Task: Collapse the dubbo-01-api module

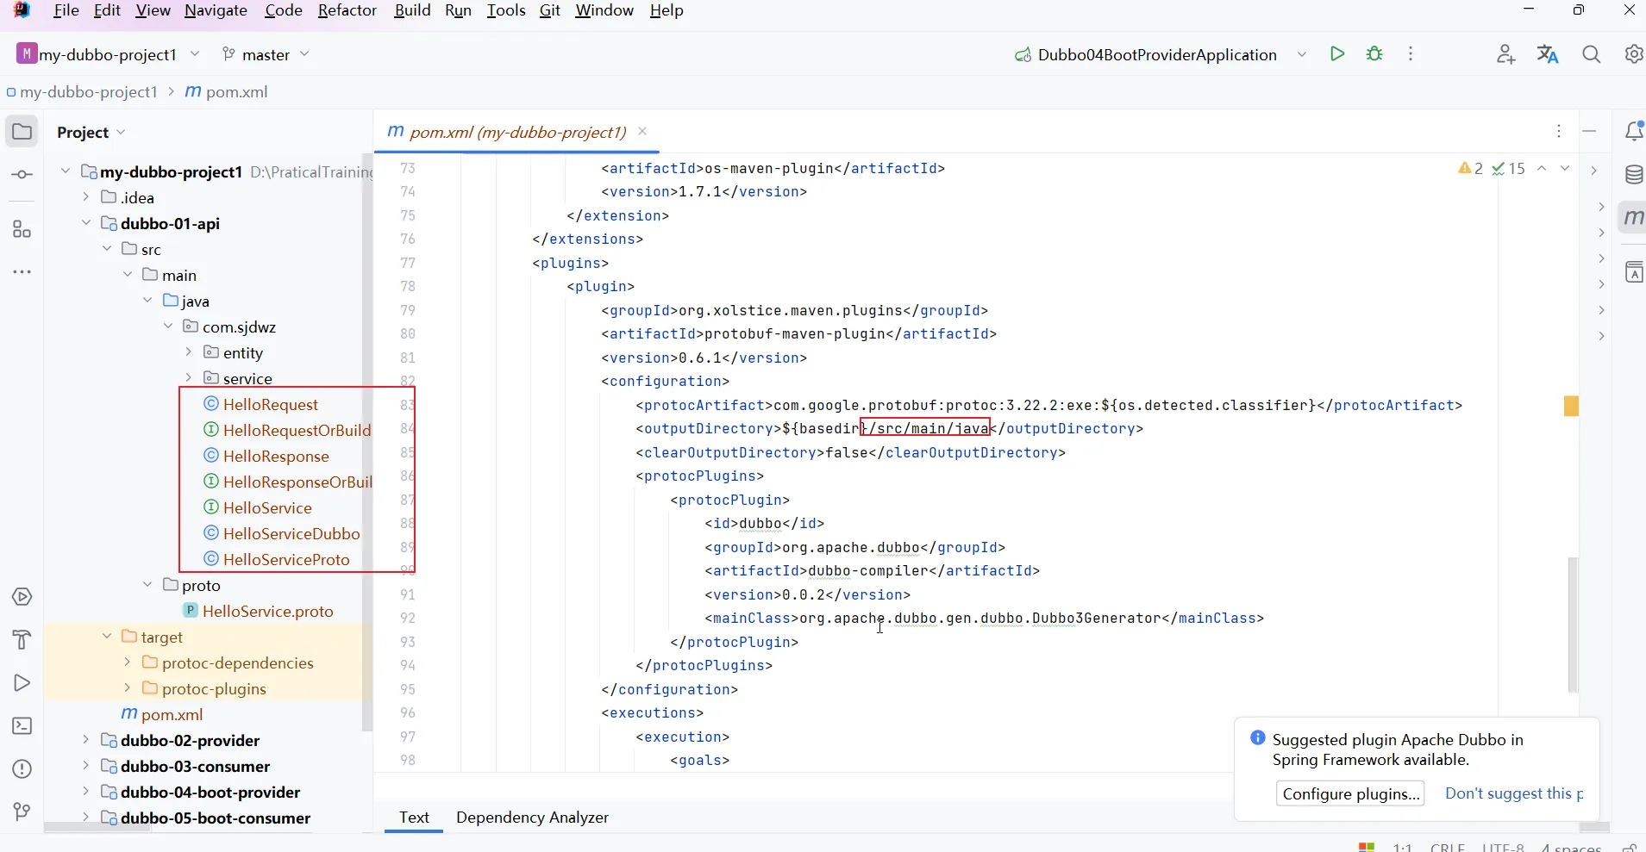Action: click(x=85, y=223)
